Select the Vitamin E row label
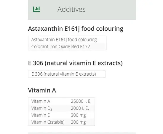 [41, 115]
